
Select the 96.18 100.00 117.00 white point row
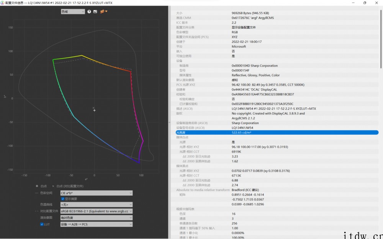pos(277,147)
